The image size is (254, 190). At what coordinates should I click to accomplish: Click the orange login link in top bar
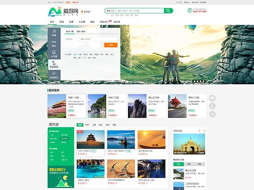(x=68, y=2)
